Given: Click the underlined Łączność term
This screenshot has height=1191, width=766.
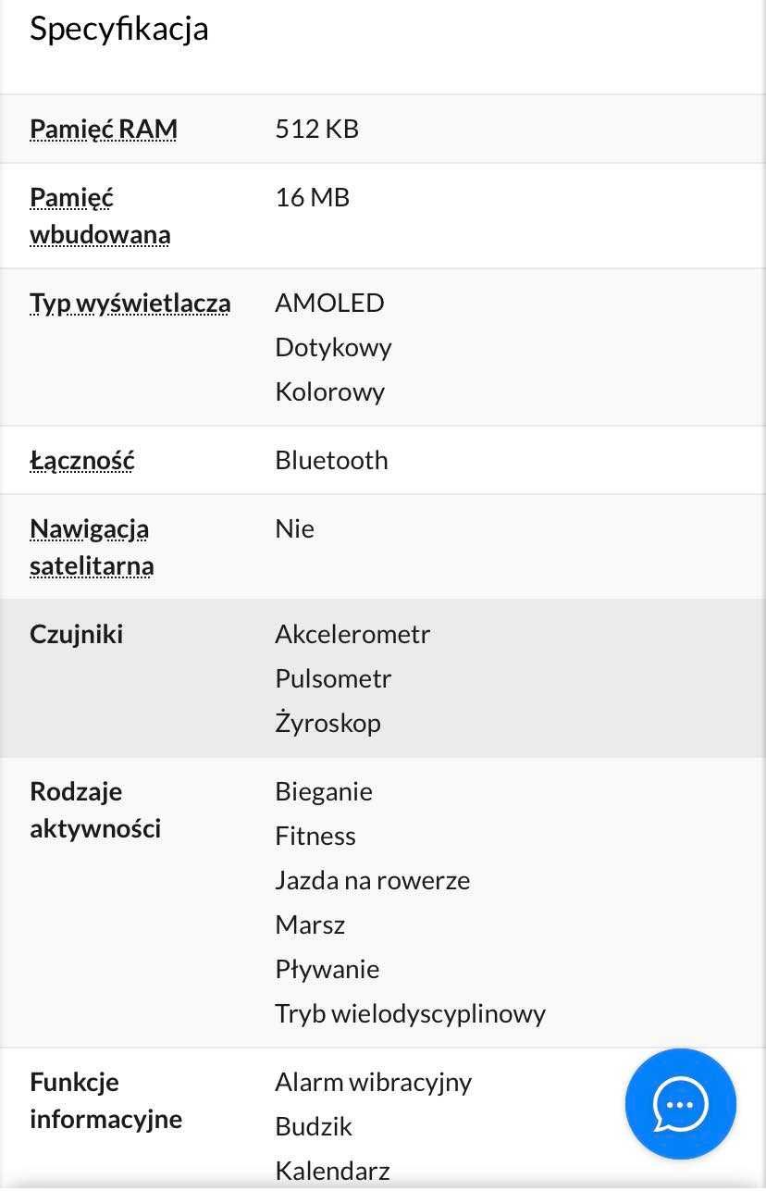Looking at the screenshot, I should pos(82,460).
